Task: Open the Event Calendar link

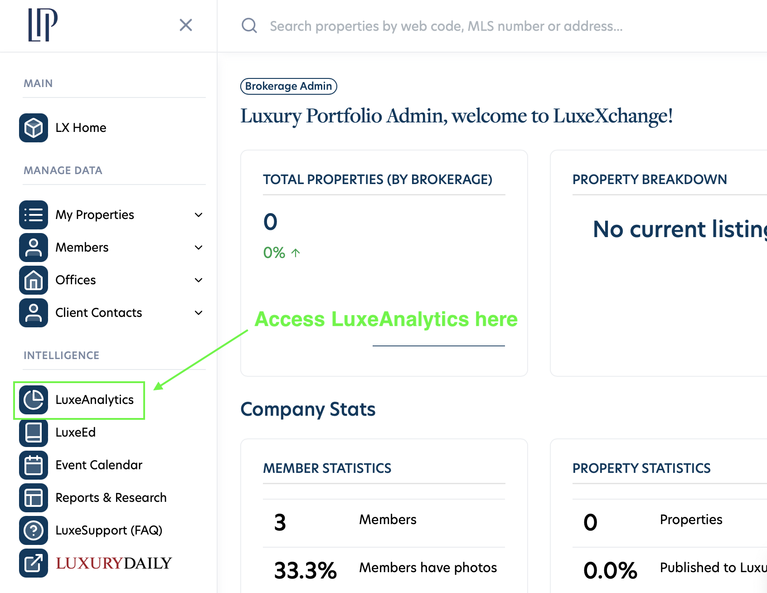Action: (99, 465)
